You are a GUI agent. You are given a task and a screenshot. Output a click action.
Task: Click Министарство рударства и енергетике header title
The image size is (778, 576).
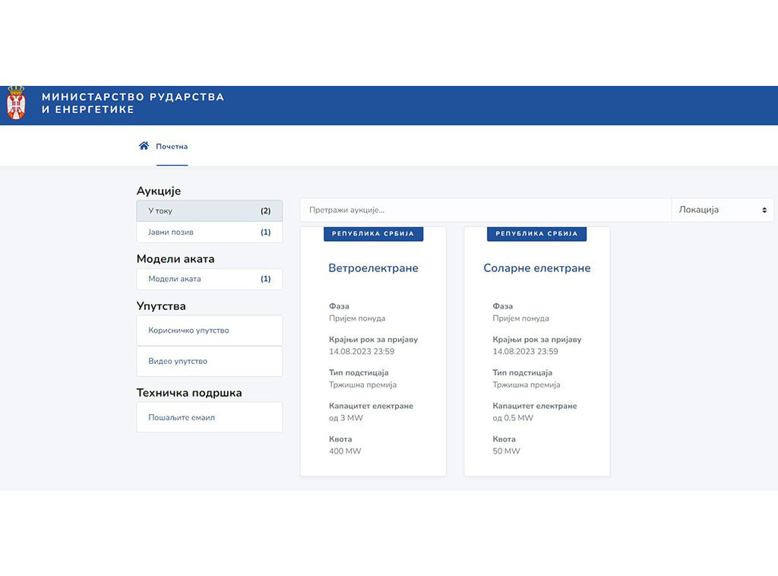(133, 103)
